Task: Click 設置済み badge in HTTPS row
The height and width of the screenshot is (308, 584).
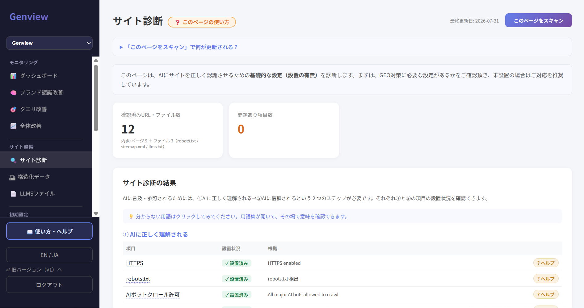Action: pos(237,263)
